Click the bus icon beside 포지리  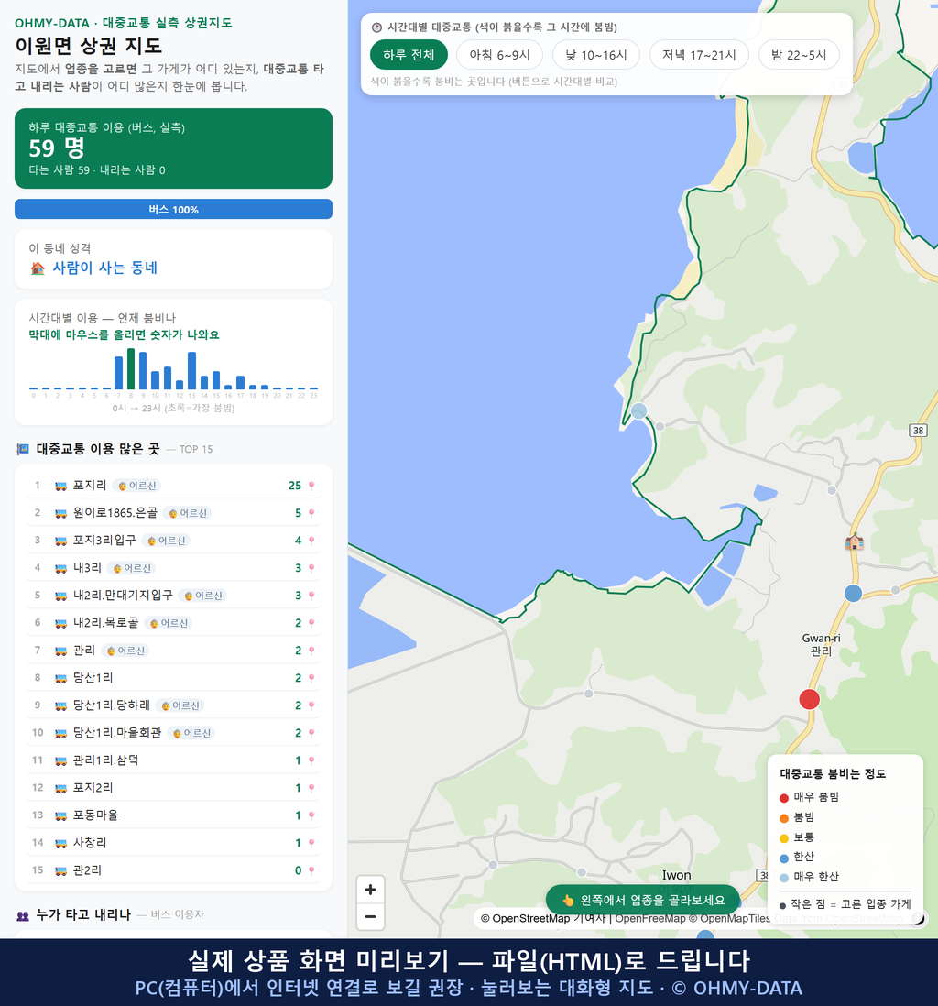click(61, 486)
